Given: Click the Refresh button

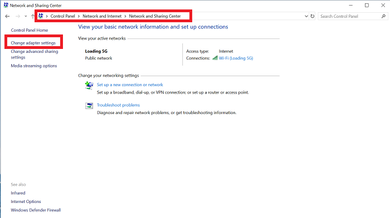Looking at the screenshot, I should coord(313,16).
